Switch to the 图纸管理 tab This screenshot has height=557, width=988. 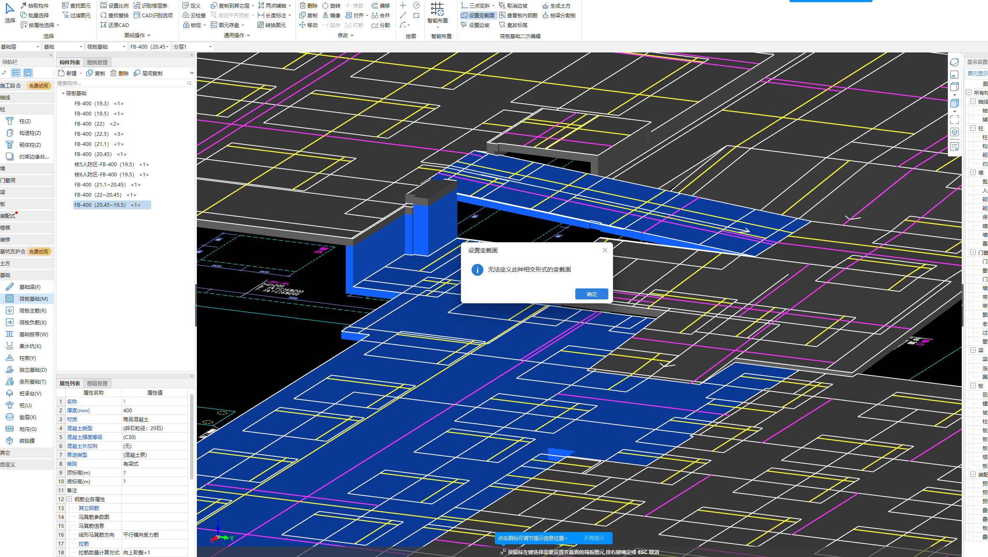pyautogui.click(x=97, y=62)
